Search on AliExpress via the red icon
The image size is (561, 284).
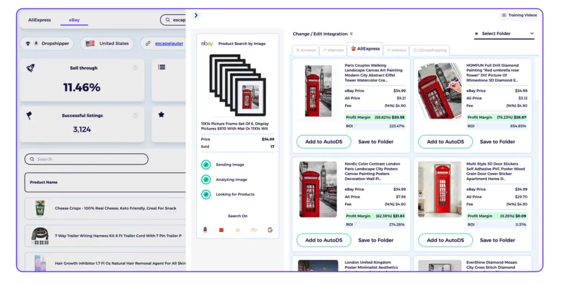(x=221, y=230)
